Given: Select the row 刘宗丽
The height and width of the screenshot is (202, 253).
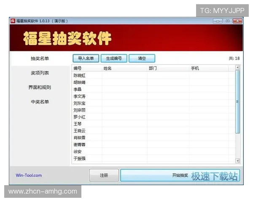Looking at the screenshot, I should (153, 110).
